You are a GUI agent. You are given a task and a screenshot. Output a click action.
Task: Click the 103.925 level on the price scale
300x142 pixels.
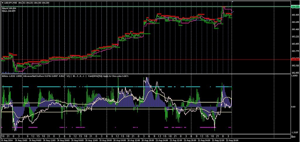(295, 15)
